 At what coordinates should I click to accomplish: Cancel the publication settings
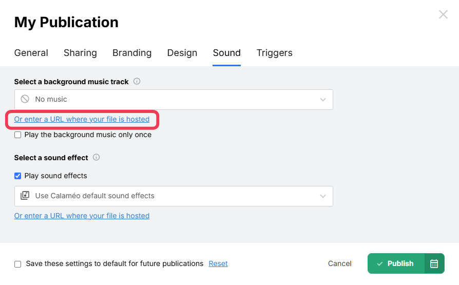pos(339,263)
